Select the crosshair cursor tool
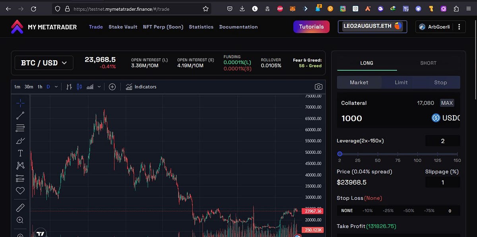This screenshot has height=237, width=477. click(20, 103)
